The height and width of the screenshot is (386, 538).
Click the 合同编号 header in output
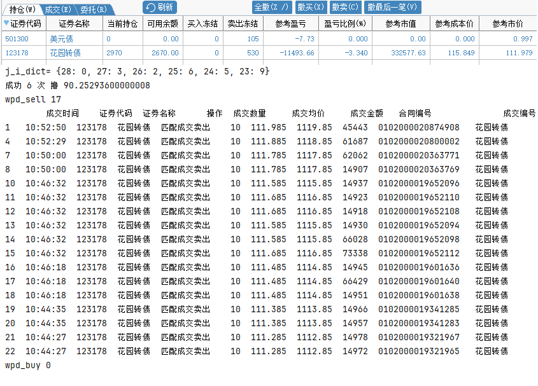click(415, 113)
